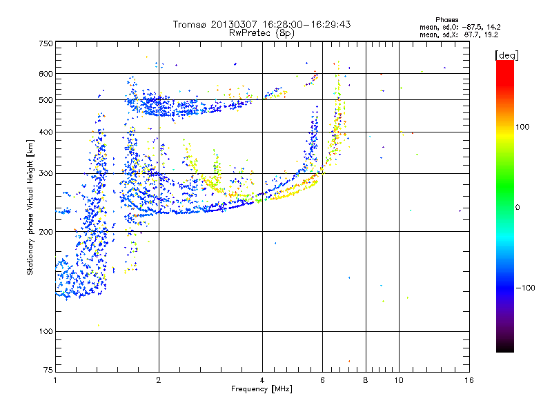This screenshot has height=414, width=552.
Task: Click the y-axis tick label '400'
Action: 46,132
